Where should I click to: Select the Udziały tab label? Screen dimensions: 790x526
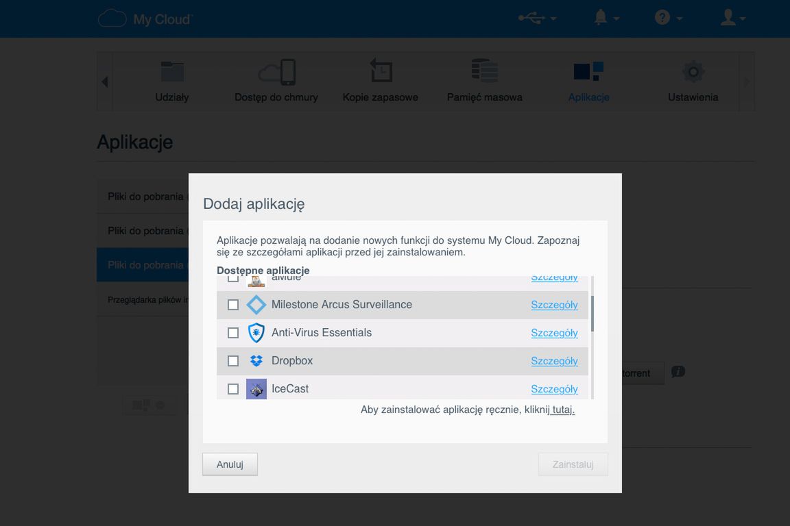coord(172,97)
